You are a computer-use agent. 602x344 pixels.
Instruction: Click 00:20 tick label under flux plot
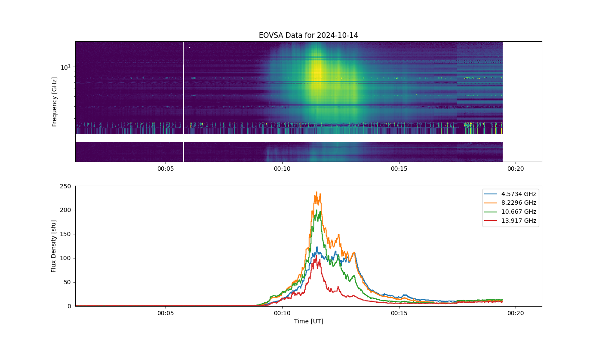click(x=516, y=313)
